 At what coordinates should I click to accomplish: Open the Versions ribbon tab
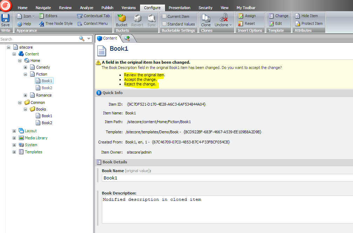(x=129, y=8)
